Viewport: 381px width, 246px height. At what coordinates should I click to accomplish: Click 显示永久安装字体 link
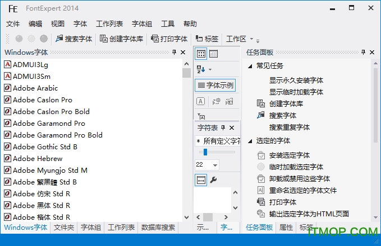(x=296, y=81)
